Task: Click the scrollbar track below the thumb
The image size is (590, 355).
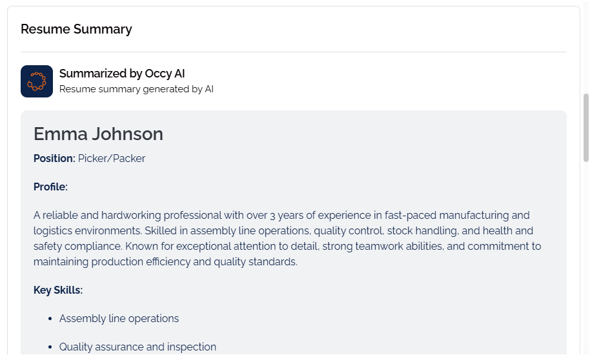Action: point(586,258)
